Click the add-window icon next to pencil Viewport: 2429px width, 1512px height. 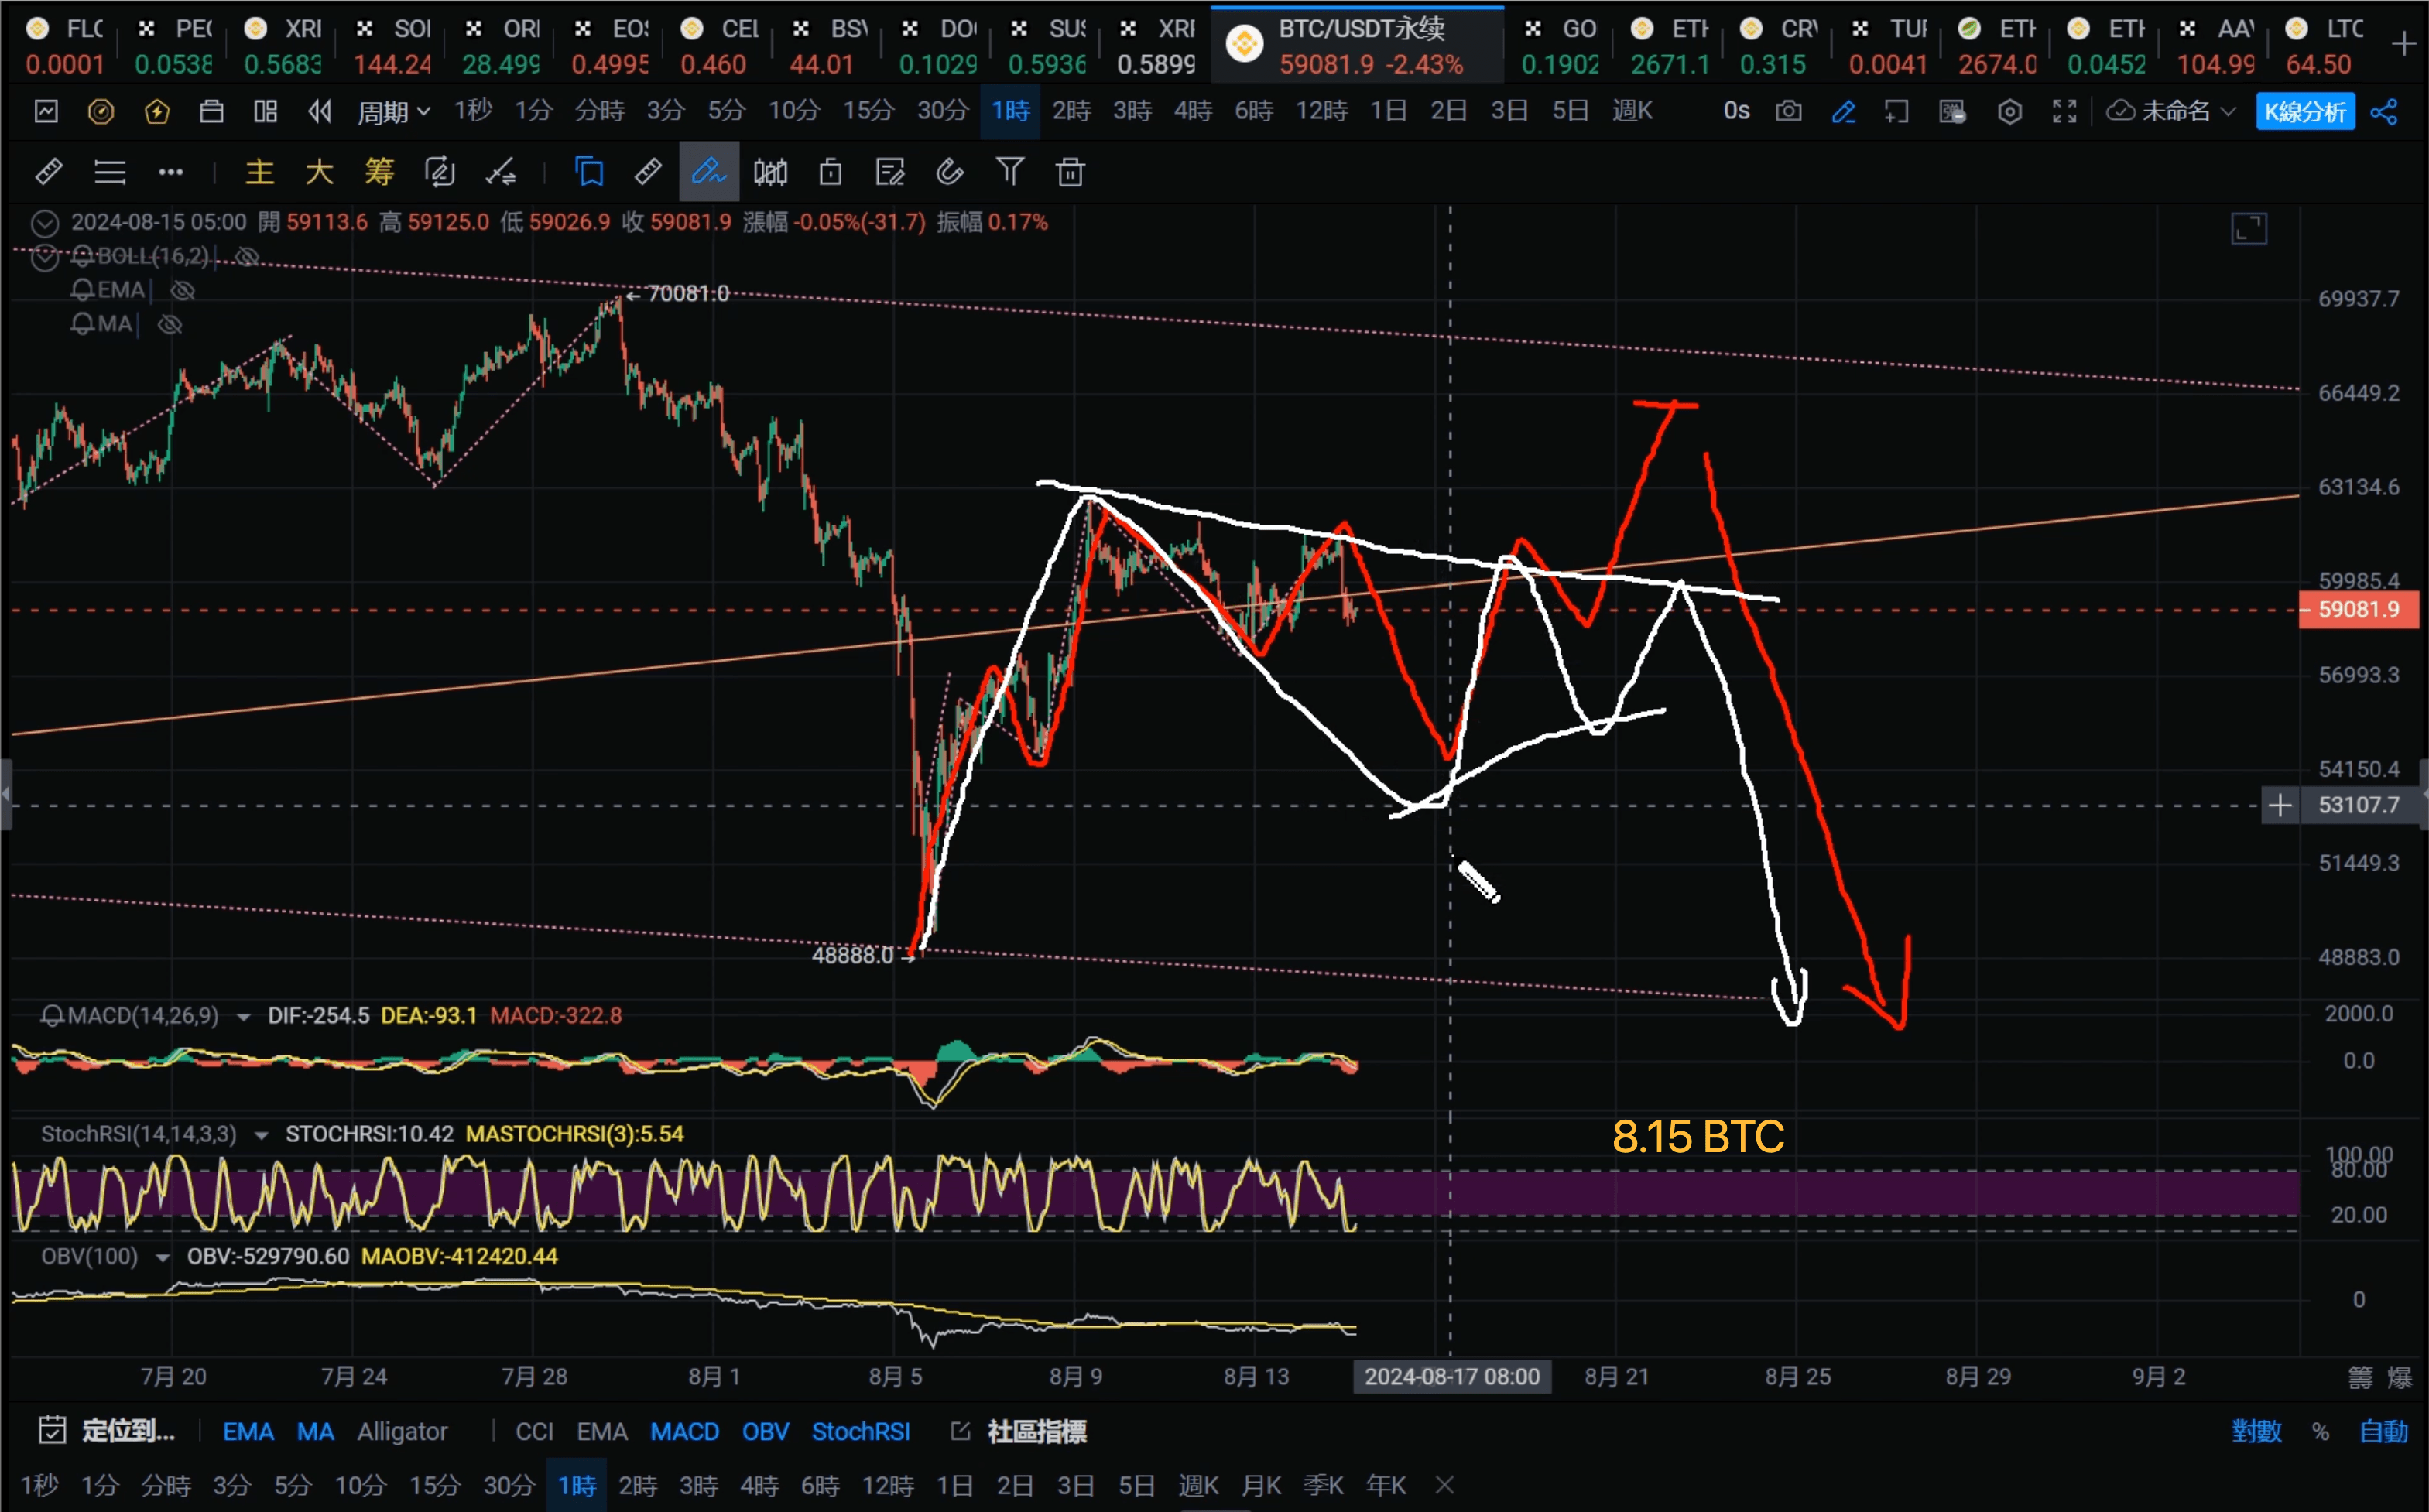tap(1896, 111)
